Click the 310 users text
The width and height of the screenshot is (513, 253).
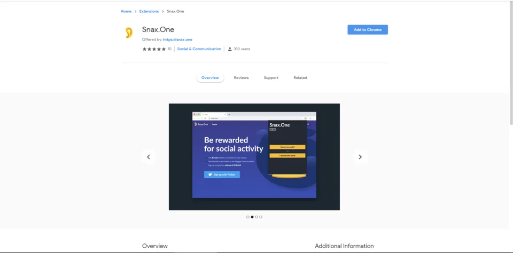[x=242, y=49]
